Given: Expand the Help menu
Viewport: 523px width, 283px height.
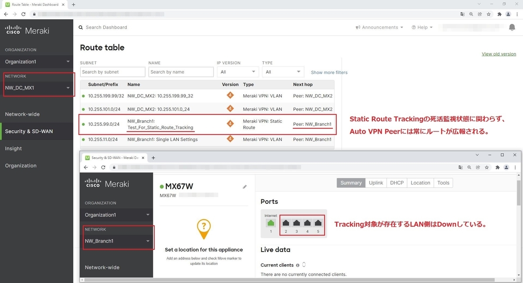Looking at the screenshot, I should coord(422,27).
